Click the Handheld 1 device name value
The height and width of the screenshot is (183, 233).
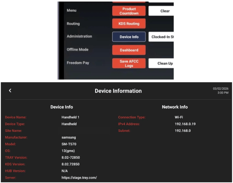(71, 117)
